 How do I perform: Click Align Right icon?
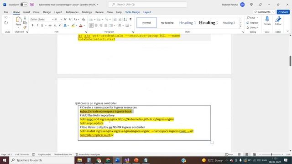pyautogui.click(x=101, y=26)
